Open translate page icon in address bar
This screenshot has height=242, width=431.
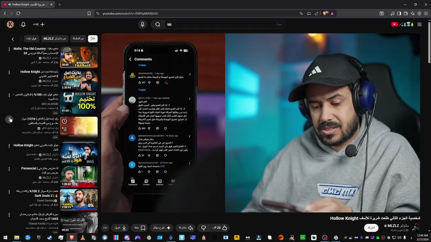pos(301,13)
